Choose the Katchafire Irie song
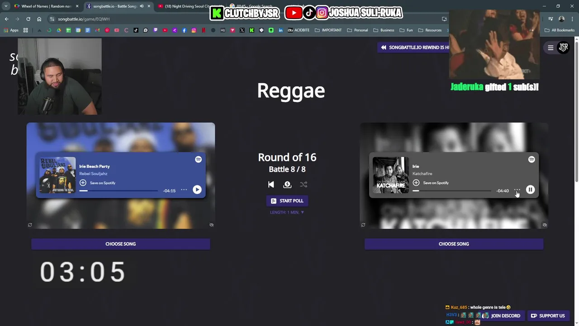The height and width of the screenshot is (326, 579). 454,244
